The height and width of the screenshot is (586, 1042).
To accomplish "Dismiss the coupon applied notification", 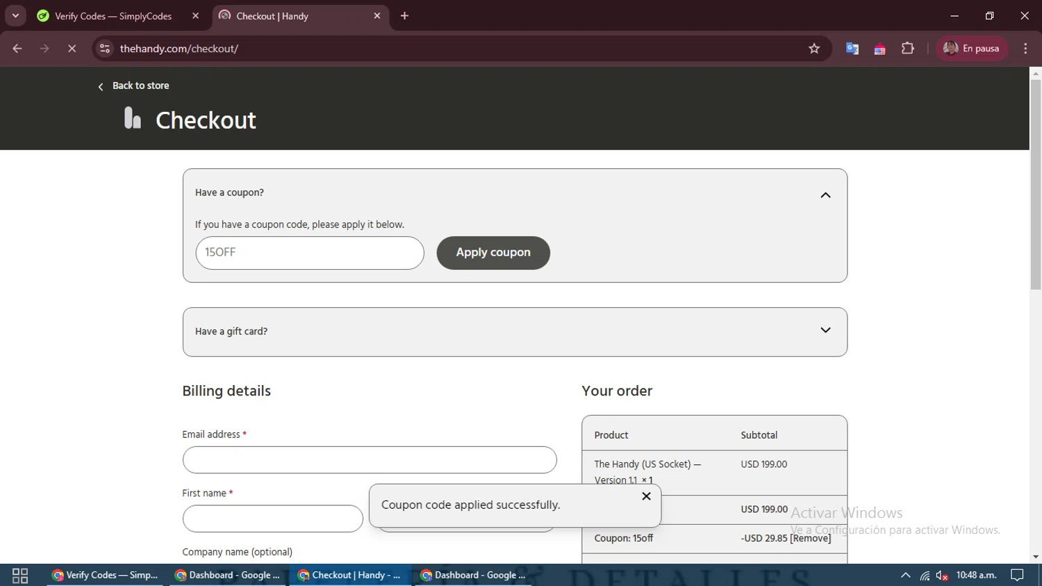I will (646, 496).
